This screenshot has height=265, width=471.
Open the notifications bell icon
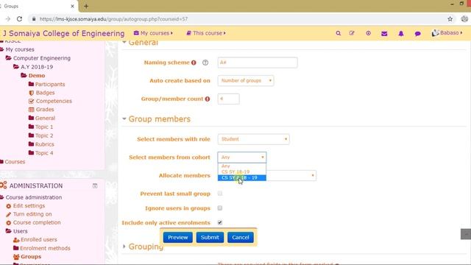[x=401, y=33]
